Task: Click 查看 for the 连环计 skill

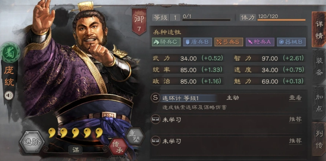Action: tap(295, 98)
